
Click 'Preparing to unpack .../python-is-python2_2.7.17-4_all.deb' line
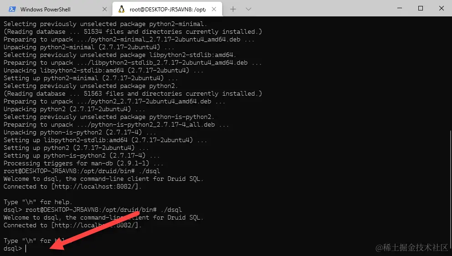[116, 125]
